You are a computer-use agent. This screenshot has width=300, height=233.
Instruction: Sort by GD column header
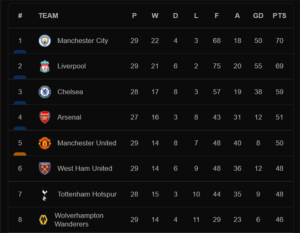click(258, 15)
